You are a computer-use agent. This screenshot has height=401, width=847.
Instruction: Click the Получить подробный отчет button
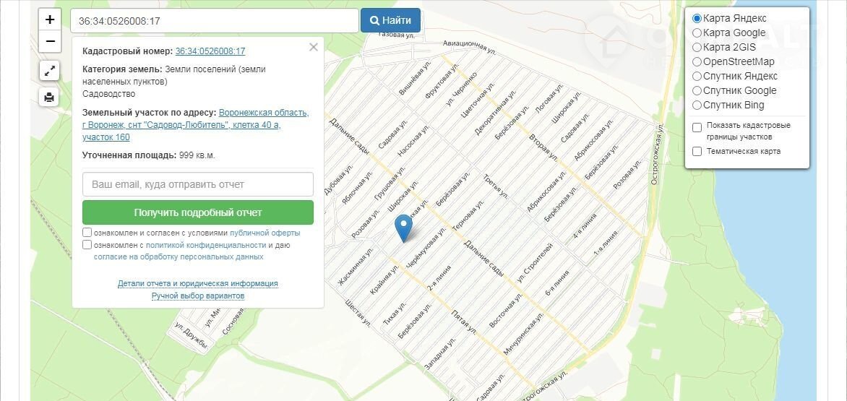pyautogui.click(x=198, y=212)
